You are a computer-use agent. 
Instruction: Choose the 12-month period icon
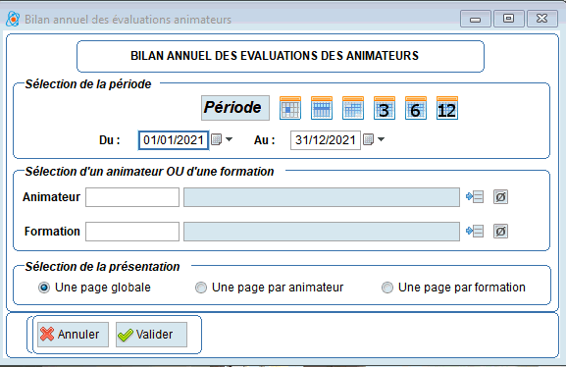point(447,108)
